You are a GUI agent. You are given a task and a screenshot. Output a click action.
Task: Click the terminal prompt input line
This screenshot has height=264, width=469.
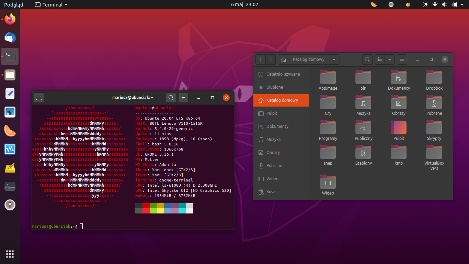click(133, 226)
